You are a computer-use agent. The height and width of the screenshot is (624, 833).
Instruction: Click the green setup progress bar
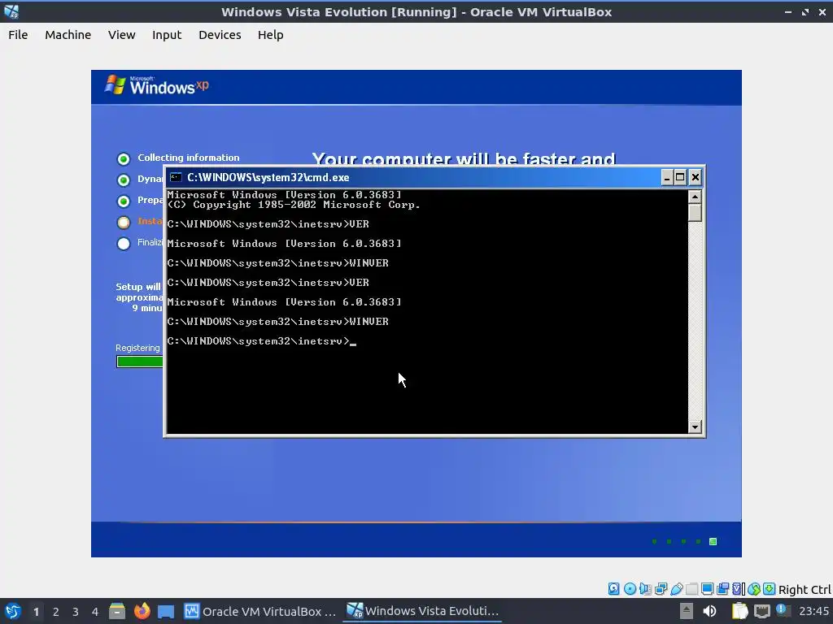click(x=140, y=362)
